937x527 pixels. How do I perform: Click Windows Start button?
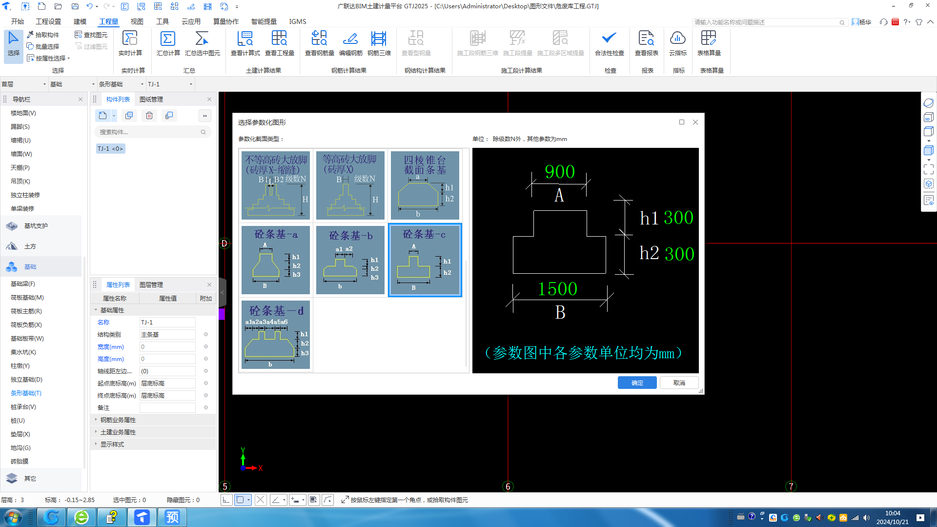tap(13, 517)
